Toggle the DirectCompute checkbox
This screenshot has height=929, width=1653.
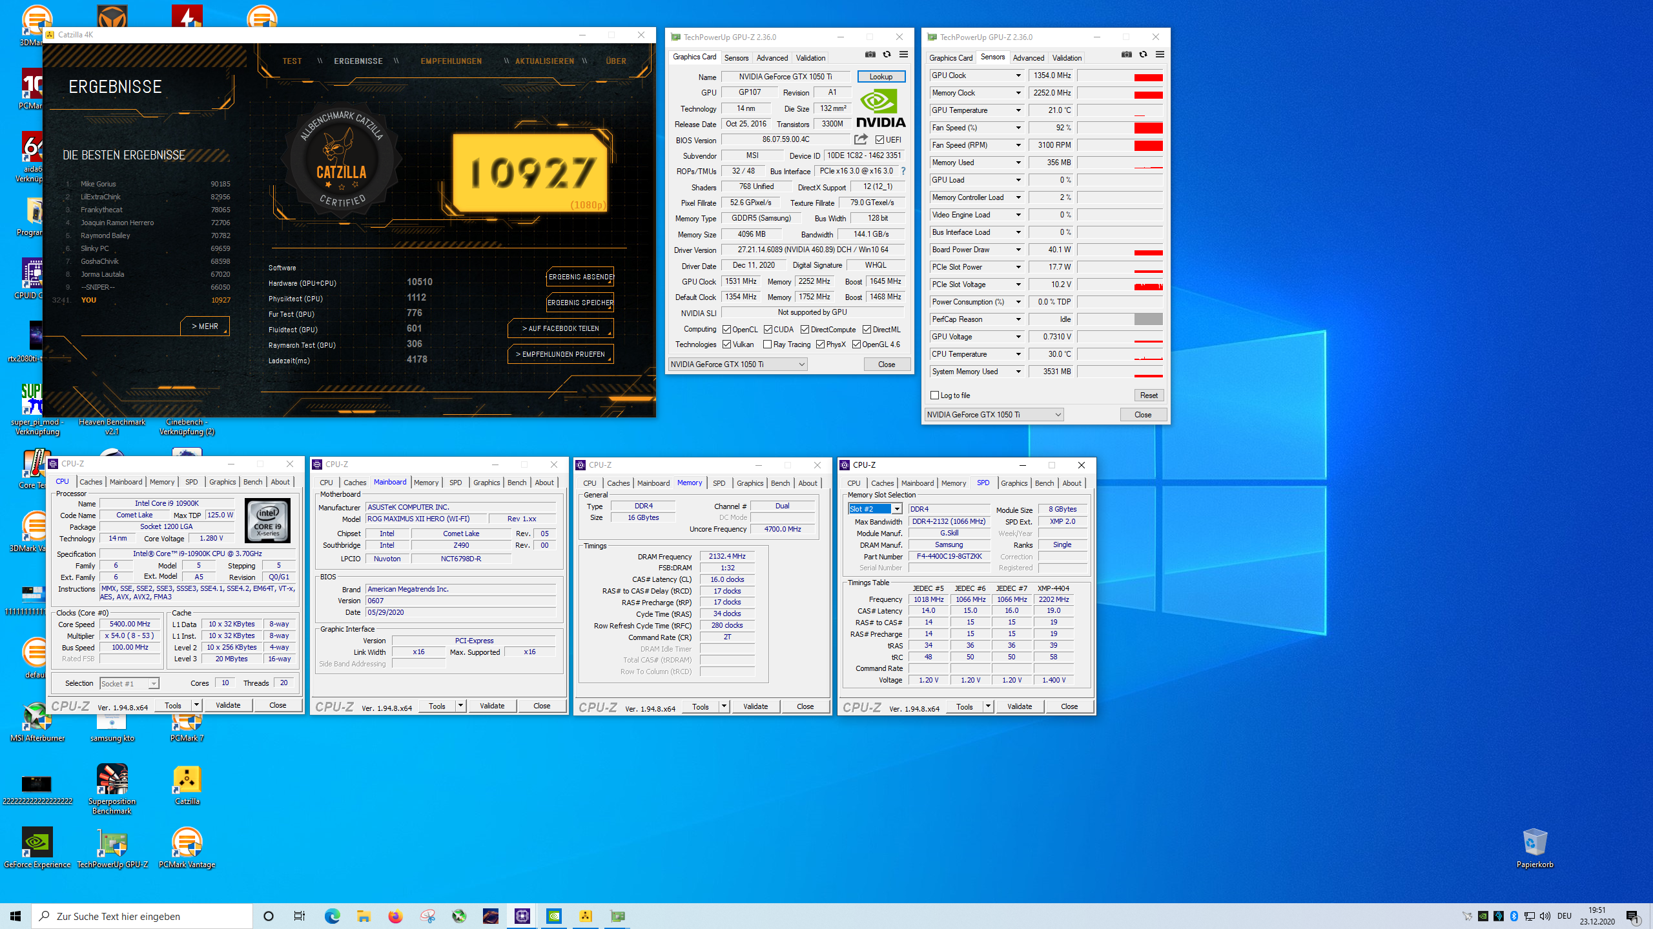point(805,330)
